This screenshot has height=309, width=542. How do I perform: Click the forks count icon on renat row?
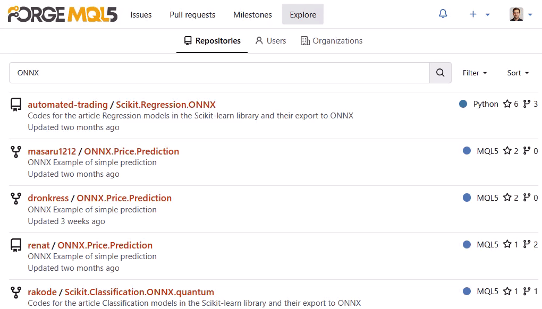[527, 244]
